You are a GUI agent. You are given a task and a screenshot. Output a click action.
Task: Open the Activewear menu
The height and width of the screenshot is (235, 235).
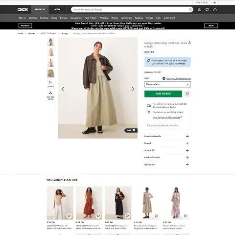tap(126, 18)
